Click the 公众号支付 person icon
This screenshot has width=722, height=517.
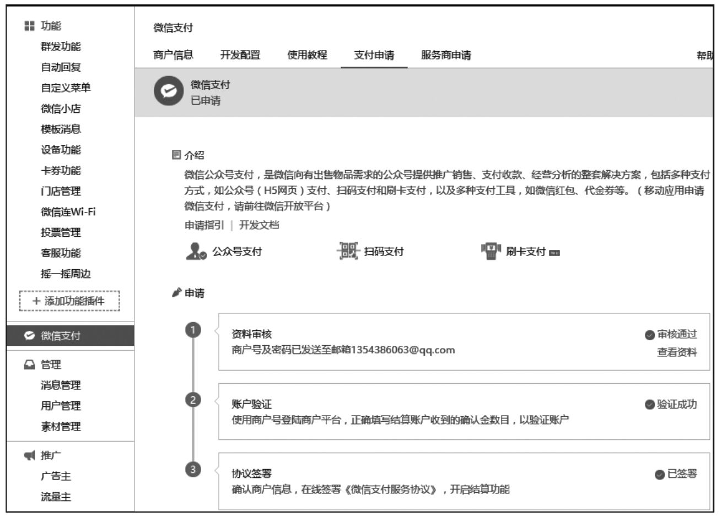(196, 252)
